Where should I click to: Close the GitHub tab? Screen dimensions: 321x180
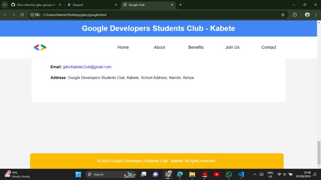[60, 5]
